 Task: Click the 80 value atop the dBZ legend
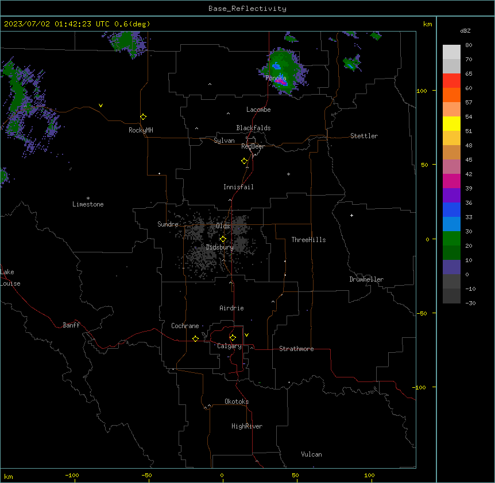(x=469, y=45)
